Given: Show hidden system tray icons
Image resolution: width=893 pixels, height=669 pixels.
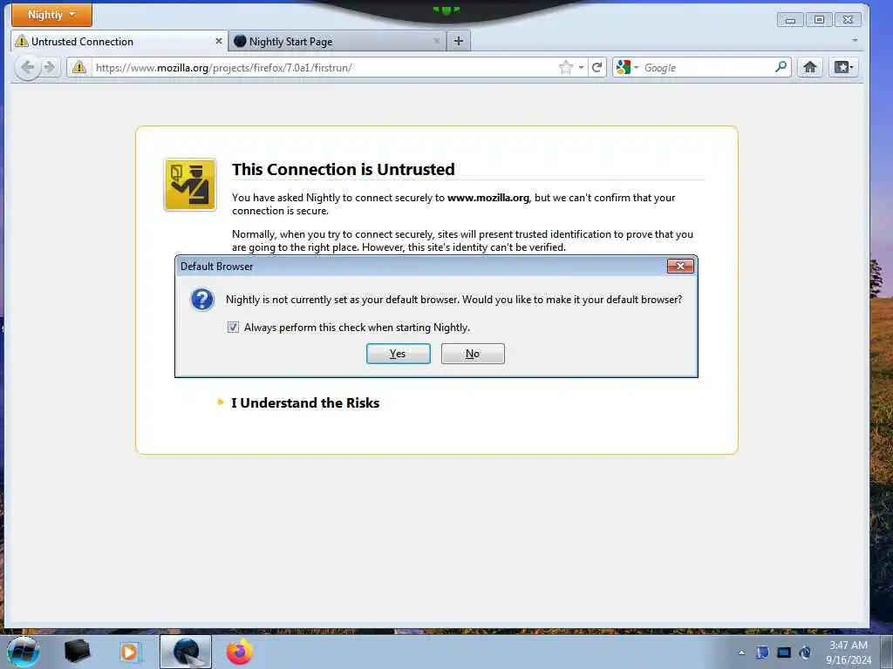Looking at the screenshot, I should point(741,652).
